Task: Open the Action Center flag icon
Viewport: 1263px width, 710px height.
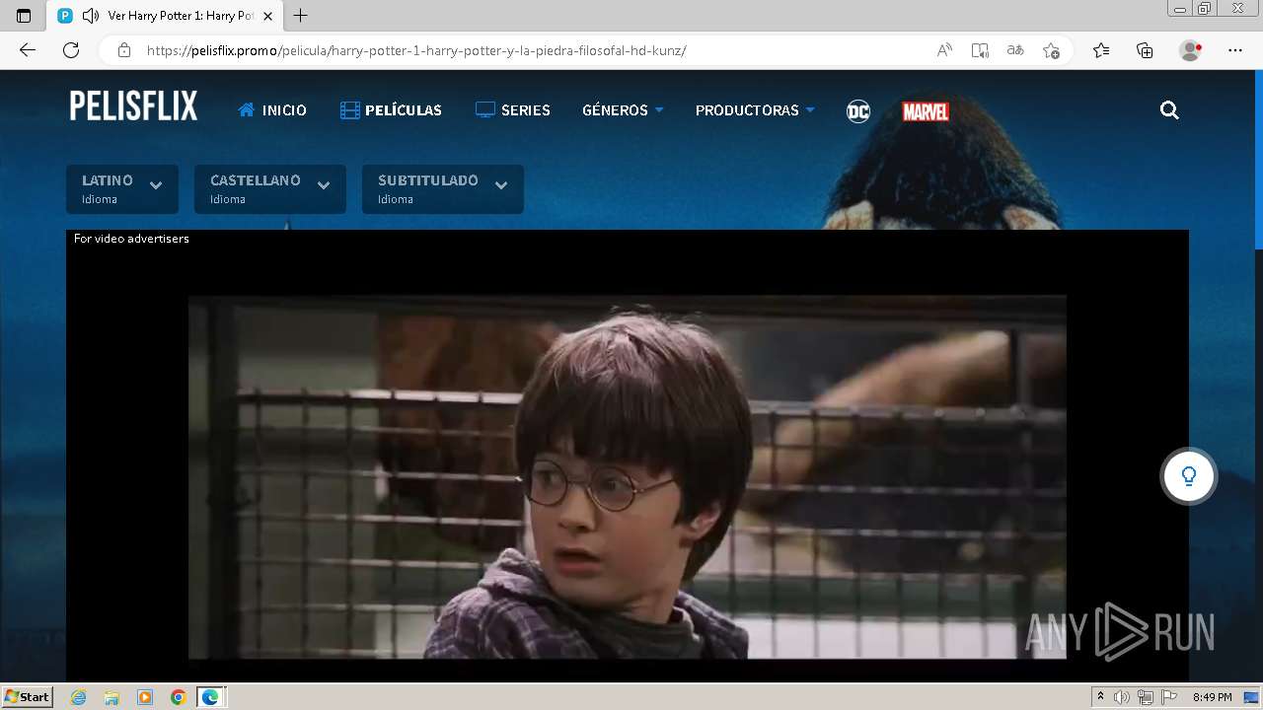Action: click(x=1169, y=697)
